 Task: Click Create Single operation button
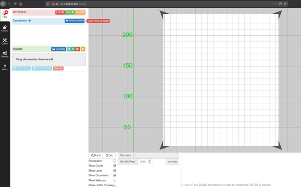tap(21, 68)
